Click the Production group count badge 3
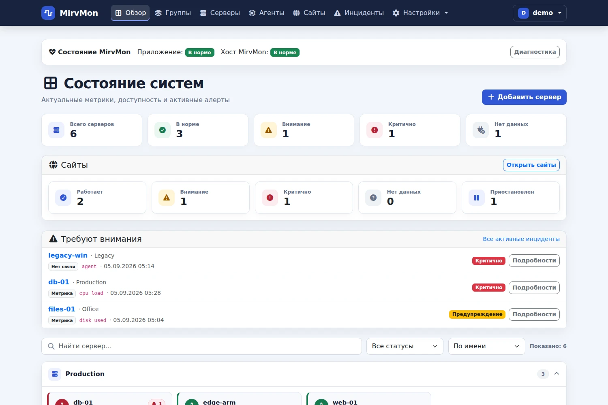This screenshot has height=405, width=608. pyautogui.click(x=543, y=374)
